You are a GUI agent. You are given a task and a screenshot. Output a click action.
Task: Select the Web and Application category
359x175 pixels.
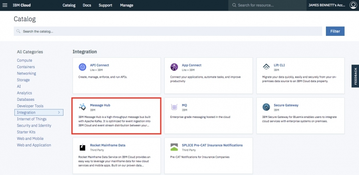pyautogui.click(x=34, y=145)
